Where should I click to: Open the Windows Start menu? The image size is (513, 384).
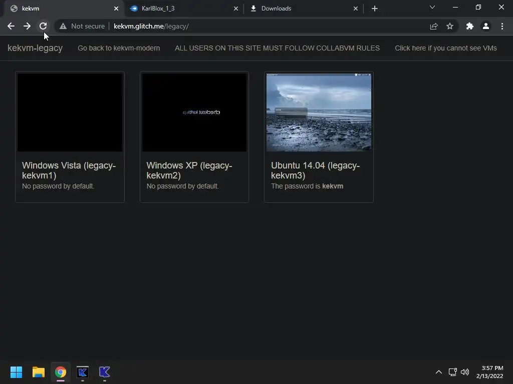click(x=17, y=372)
